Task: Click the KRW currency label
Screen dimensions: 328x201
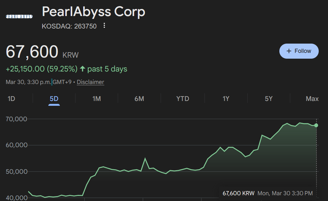Action: [x=70, y=55]
